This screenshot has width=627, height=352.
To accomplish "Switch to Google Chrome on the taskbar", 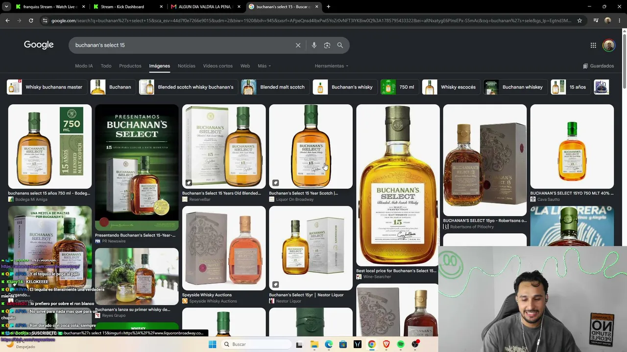I will (x=372, y=344).
